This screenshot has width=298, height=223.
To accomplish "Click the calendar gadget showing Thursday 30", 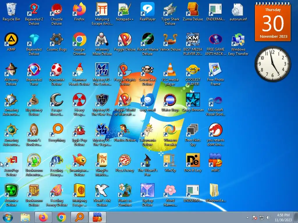I will [x=273, y=22].
